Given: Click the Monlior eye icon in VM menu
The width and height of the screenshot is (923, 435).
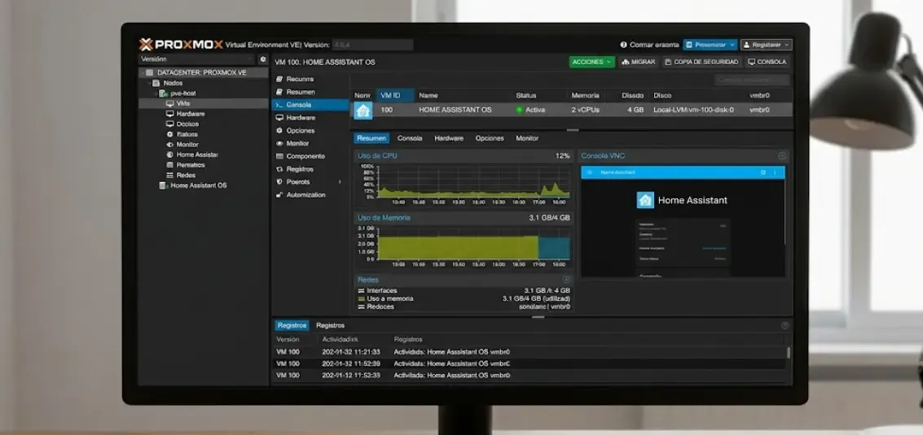Looking at the screenshot, I should click(279, 143).
